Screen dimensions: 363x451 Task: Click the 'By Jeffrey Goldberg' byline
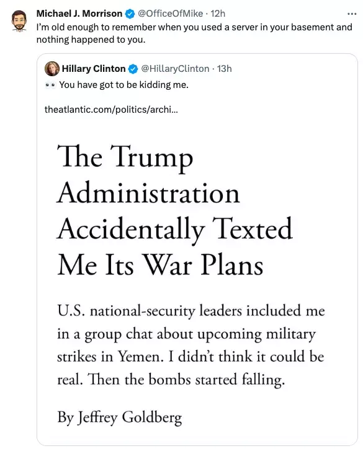pyautogui.click(x=120, y=418)
